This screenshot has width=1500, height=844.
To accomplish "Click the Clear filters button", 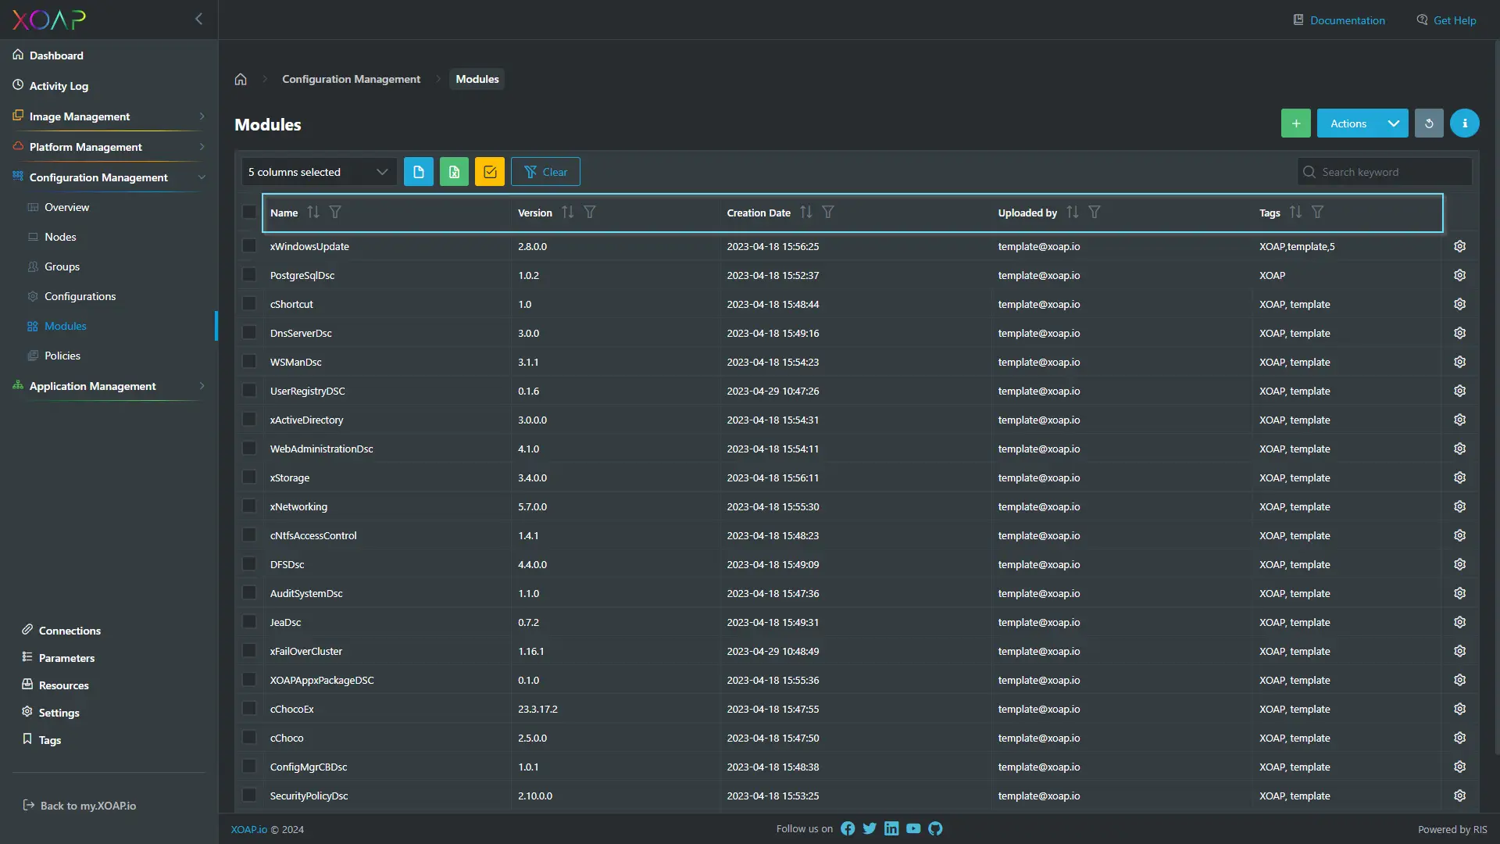I will [x=545, y=171].
